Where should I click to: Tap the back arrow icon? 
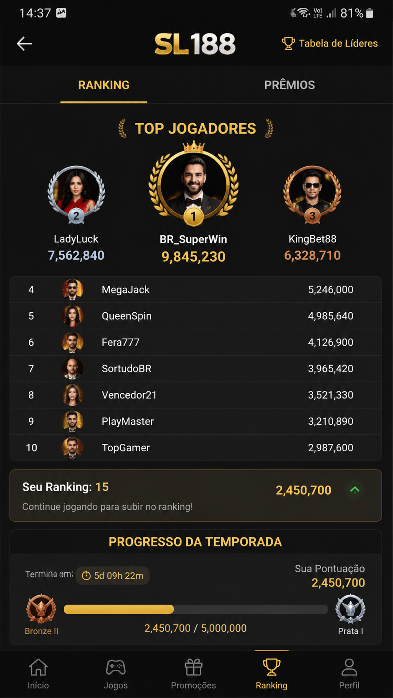(24, 43)
